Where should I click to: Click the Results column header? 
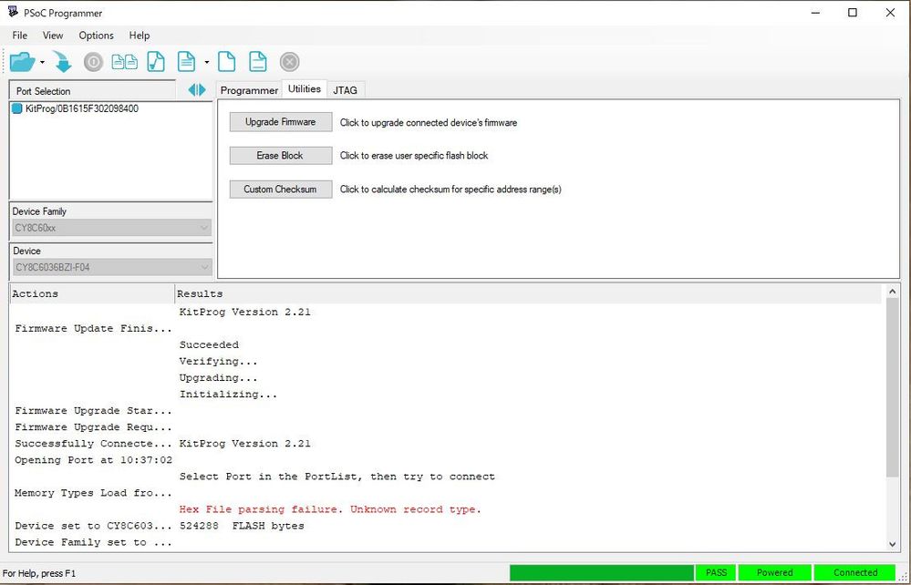528,293
